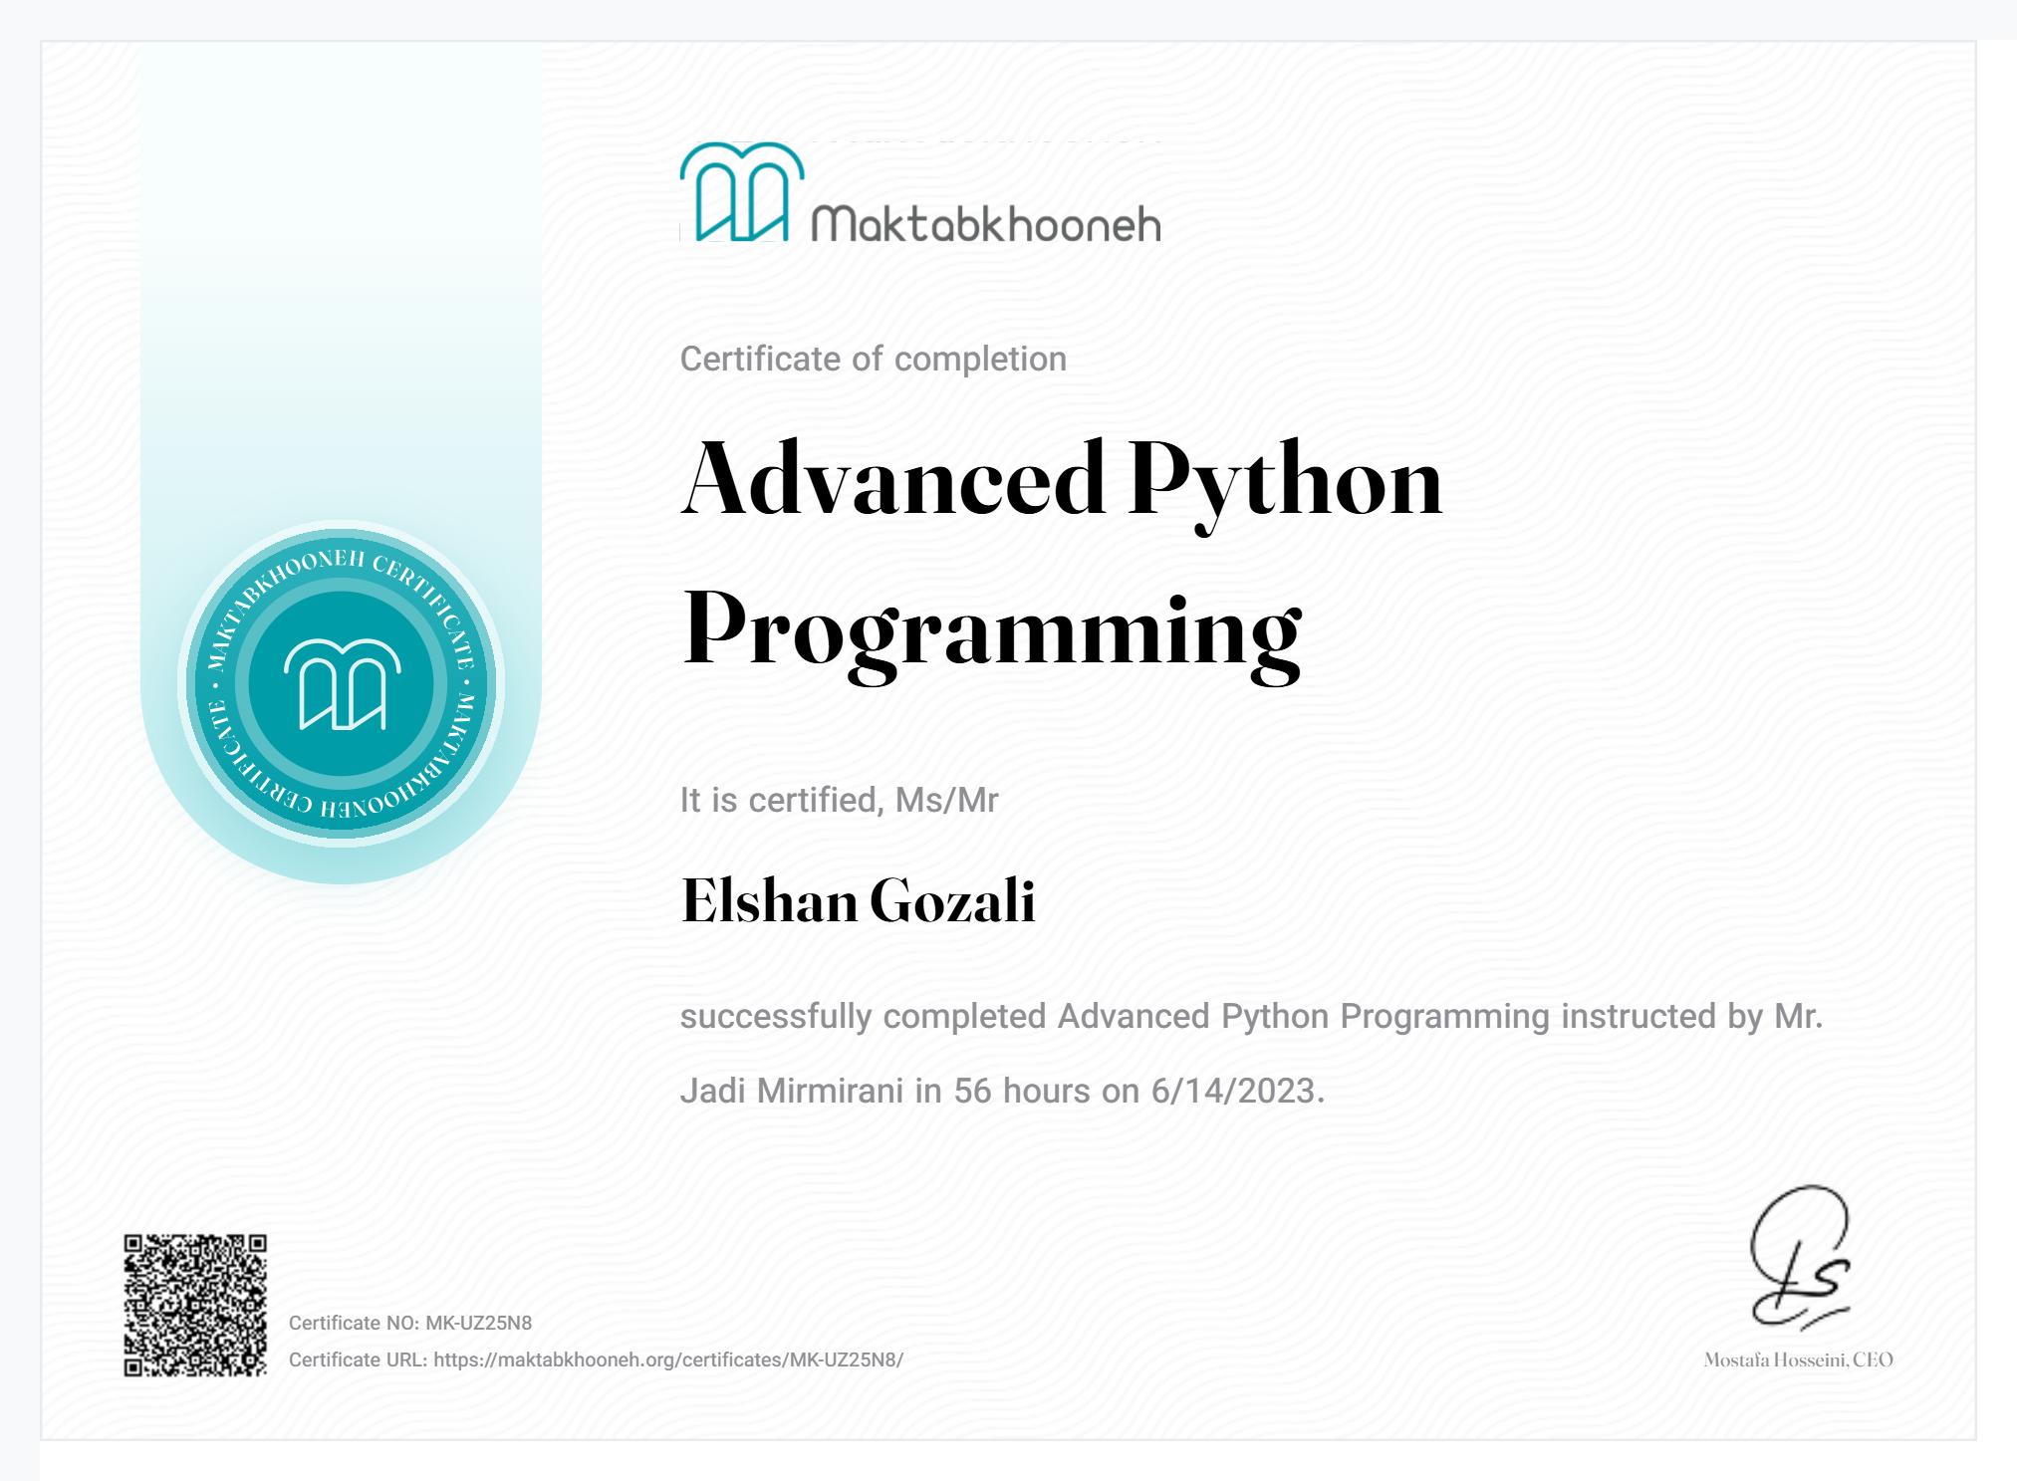Click the 'Mostafa Hosseini, CEO' caption
This screenshot has width=2017, height=1481.
point(1799,1359)
